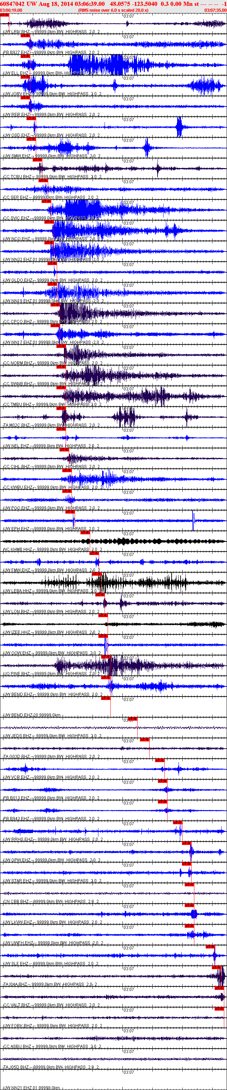Click the red pick flag on NC KHMB trace
The height and width of the screenshot is (1090, 227).
click(x=85, y=532)
